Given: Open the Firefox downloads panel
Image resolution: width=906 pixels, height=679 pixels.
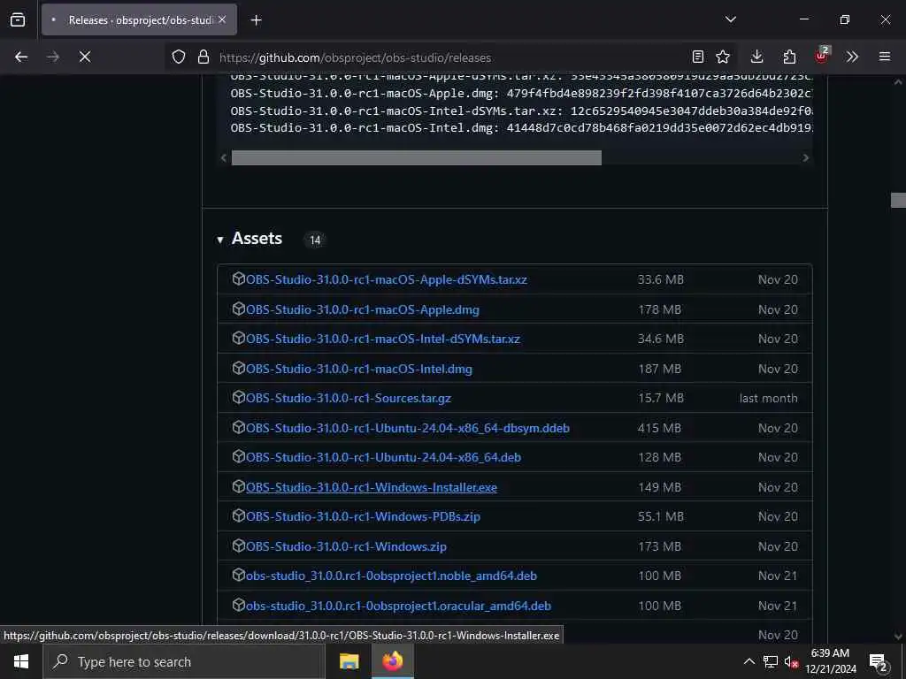Looking at the screenshot, I should [x=756, y=57].
